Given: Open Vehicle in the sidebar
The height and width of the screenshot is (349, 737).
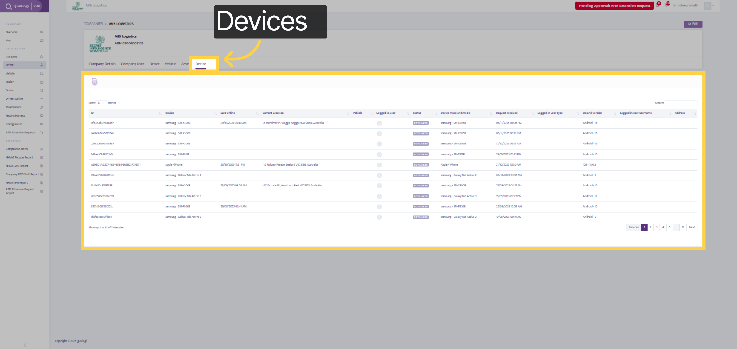Looking at the screenshot, I should (x=25, y=74).
